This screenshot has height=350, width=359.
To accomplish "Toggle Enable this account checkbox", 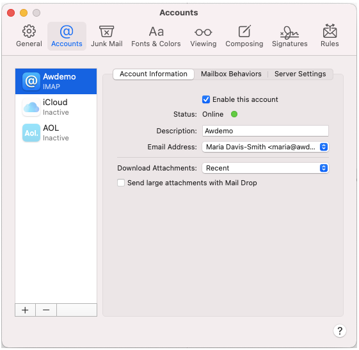I will pyautogui.click(x=206, y=99).
